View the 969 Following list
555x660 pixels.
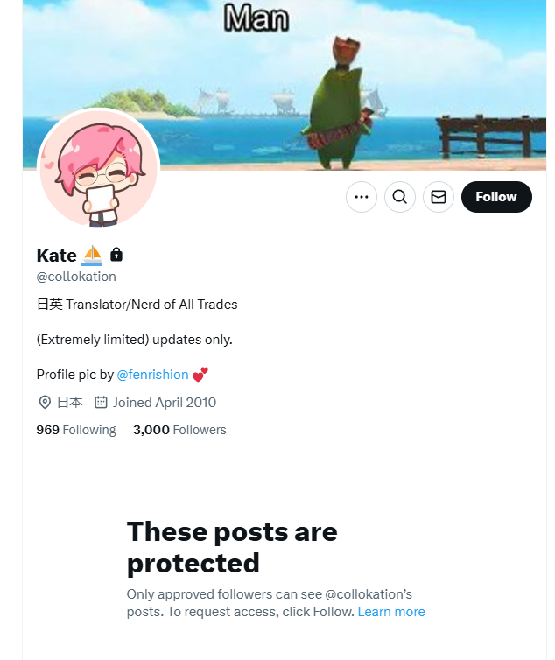[76, 430]
